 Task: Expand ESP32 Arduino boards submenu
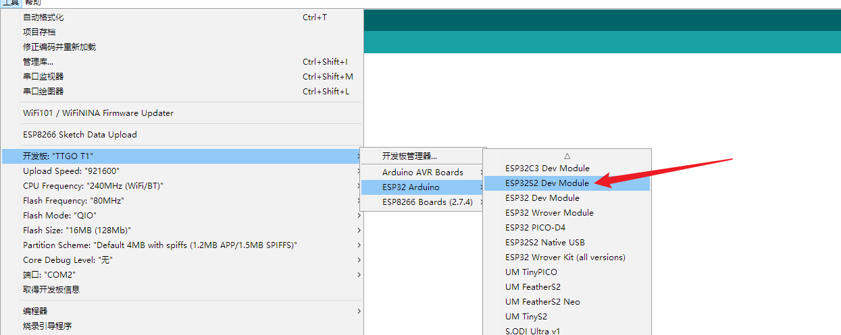[x=423, y=187]
